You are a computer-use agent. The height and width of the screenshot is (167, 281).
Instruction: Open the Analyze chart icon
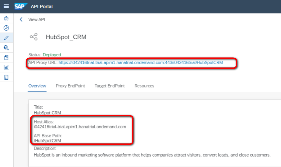[6, 67]
